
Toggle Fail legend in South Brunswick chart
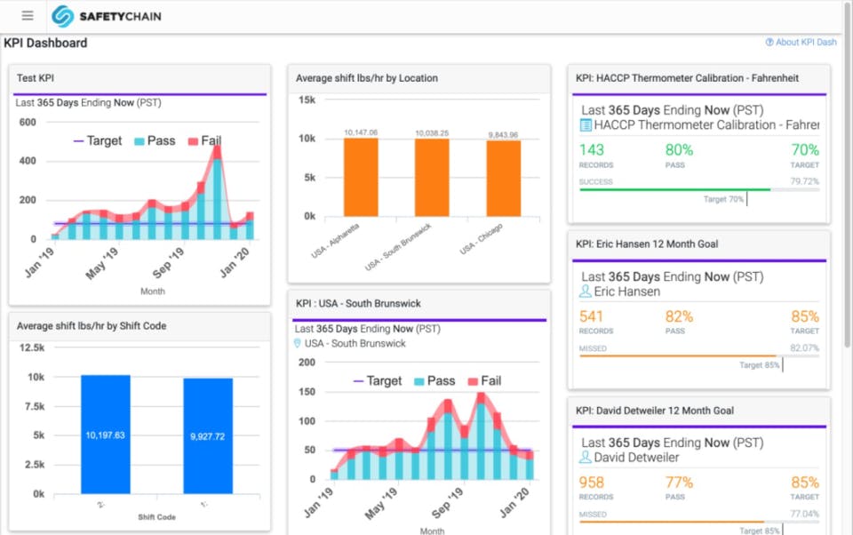[485, 381]
